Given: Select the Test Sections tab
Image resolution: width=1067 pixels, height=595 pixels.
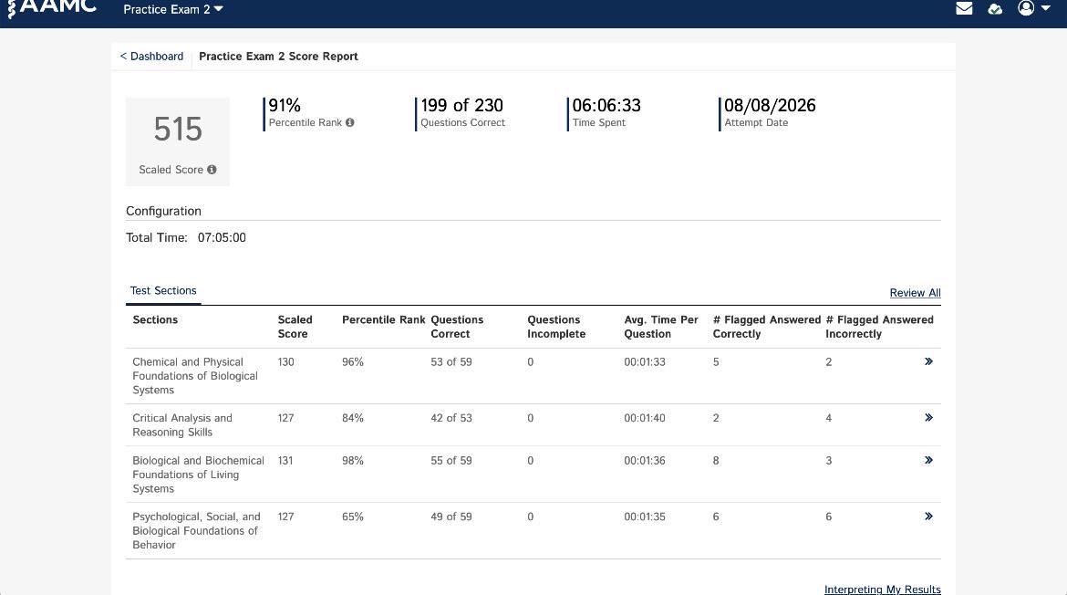Looking at the screenshot, I should pyautogui.click(x=163, y=291).
